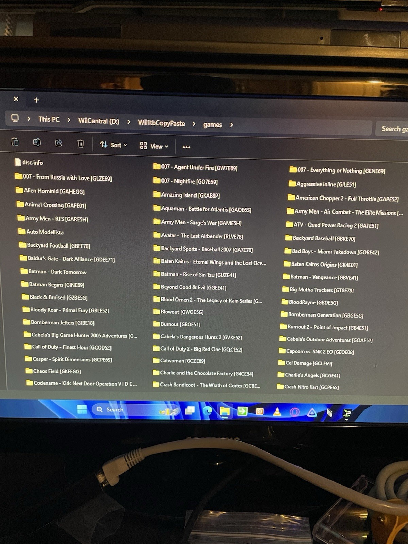
Task: Expand the chevron after games
Action: click(x=232, y=125)
